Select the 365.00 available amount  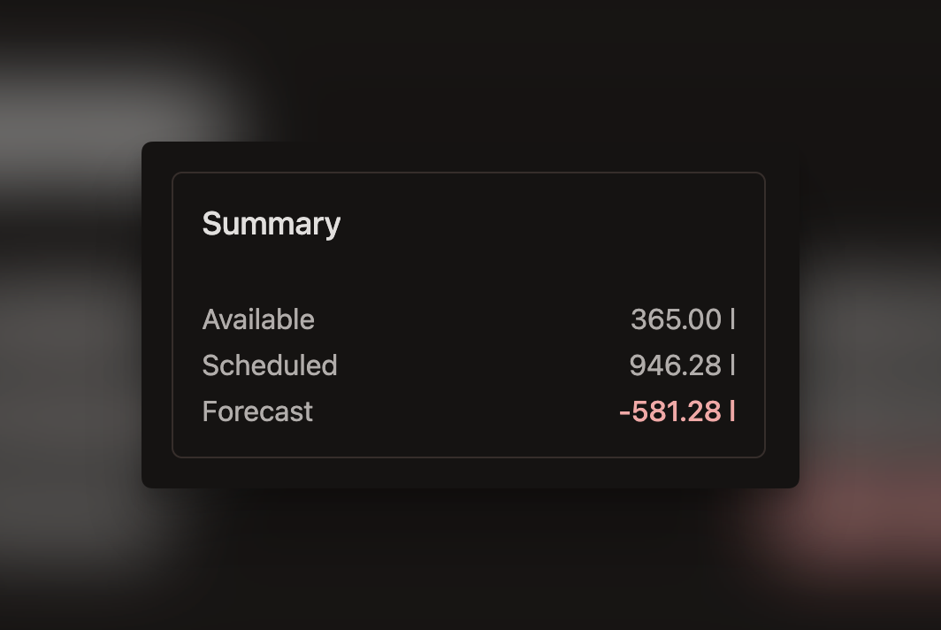pyautogui.click(x=676, y=319)
